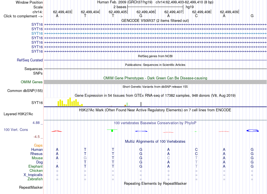Click the tall gray bar in GTEx chart

point(141,104)
